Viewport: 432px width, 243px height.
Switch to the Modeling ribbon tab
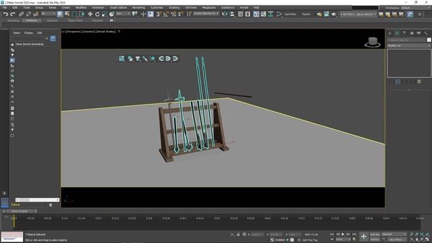point(13,20)
